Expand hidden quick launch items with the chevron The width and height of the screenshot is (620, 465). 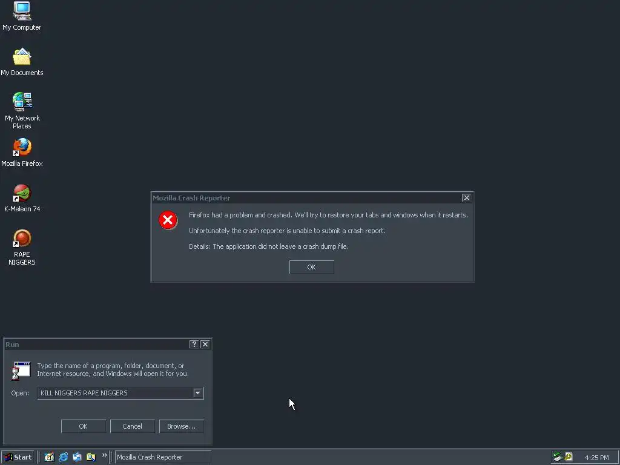click(x=104, y=455)
